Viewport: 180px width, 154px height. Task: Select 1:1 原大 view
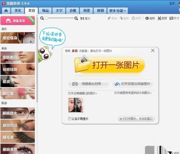pyautogui.click(x=85, y=19)
